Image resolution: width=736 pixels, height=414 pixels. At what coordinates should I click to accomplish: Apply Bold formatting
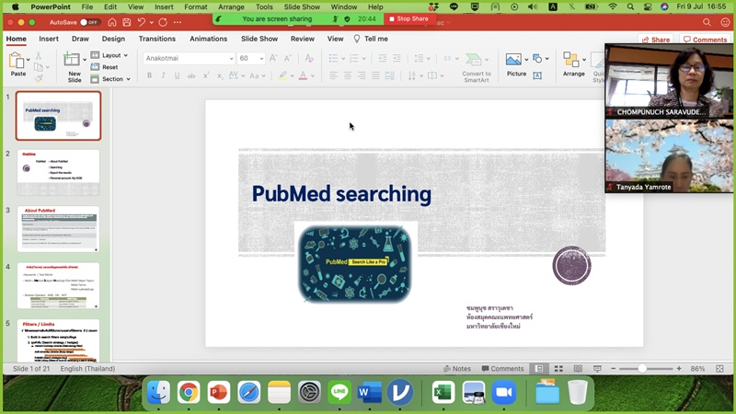(x=150, y=75)
